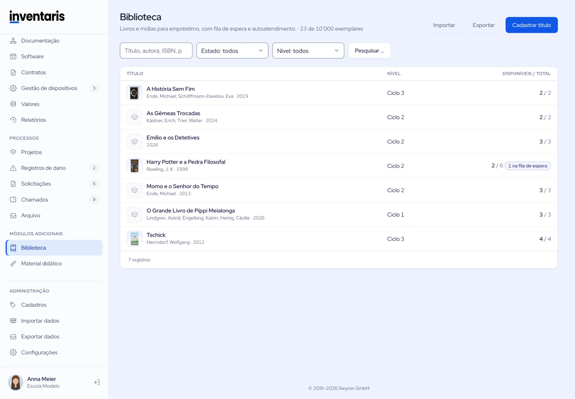Image resolution: width=575 pixels, height=399 pixels.
Task: Click the Cadastrar título button
Action: [532, 25]
